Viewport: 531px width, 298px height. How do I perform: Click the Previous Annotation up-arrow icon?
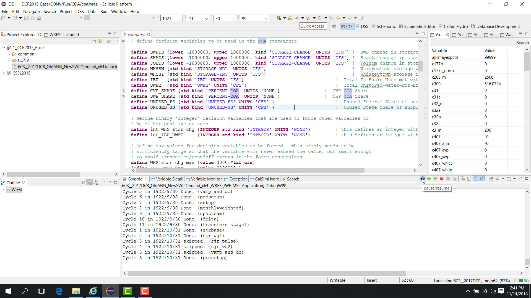[x=320, y=18]
